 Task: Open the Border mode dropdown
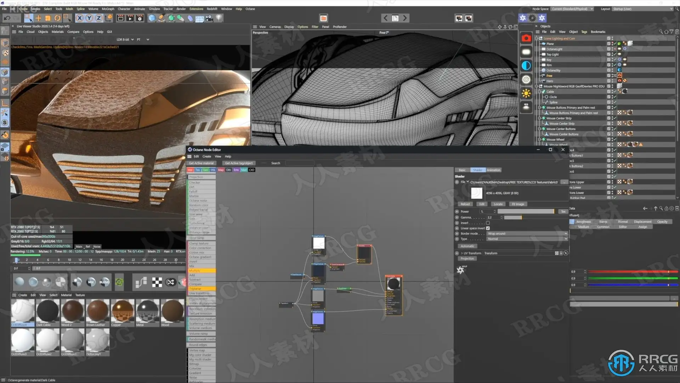[x=527, y=234]
